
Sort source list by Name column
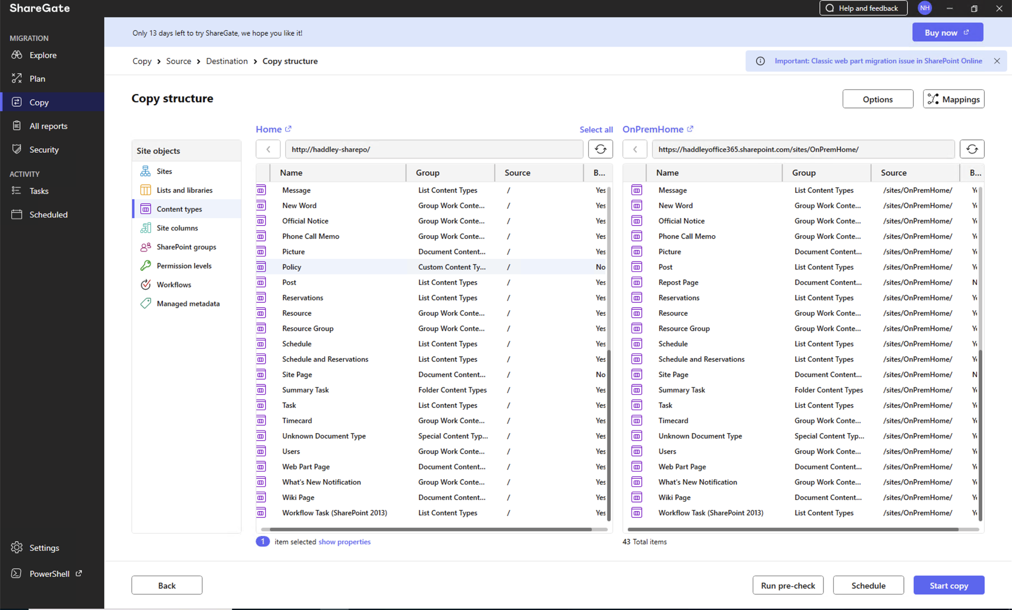[337, 172]
